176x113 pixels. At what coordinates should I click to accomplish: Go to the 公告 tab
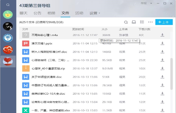click(37, 13)
